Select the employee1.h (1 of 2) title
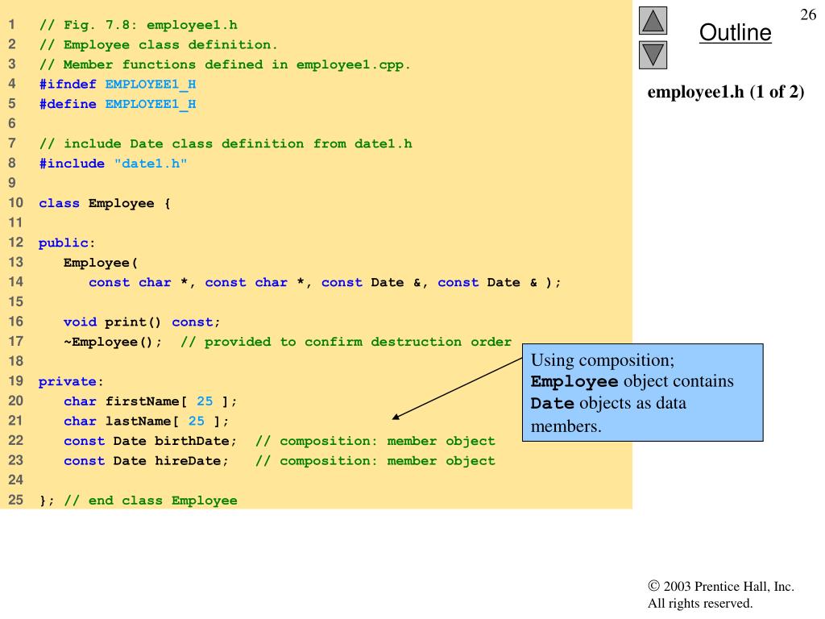The image size is (825, 619). [726, 92]
